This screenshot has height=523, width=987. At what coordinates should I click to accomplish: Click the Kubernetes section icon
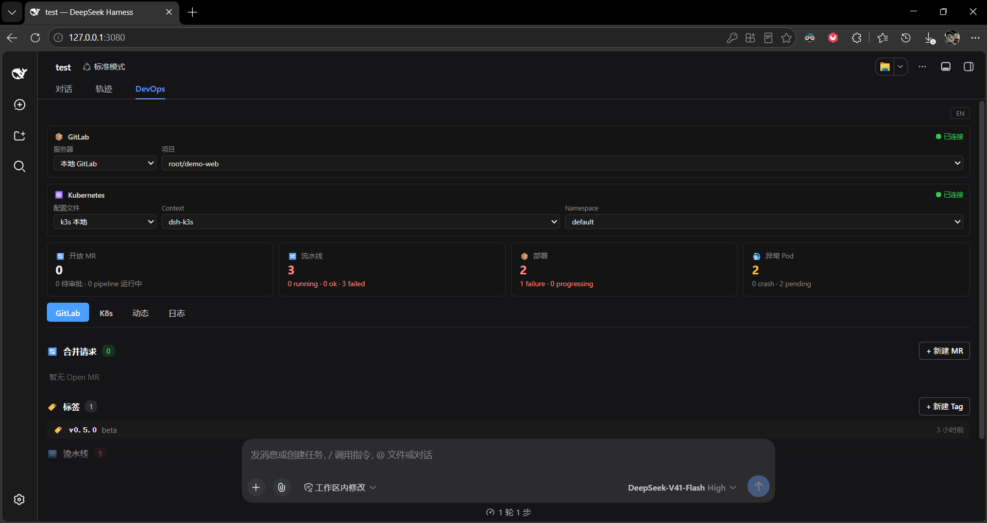point(59,195)
